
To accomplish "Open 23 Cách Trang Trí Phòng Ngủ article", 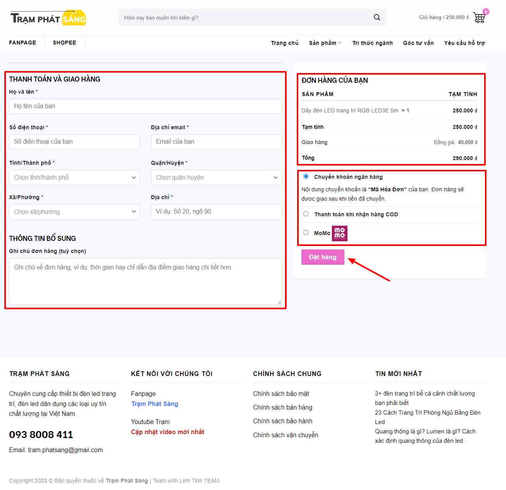I will 428,417.
